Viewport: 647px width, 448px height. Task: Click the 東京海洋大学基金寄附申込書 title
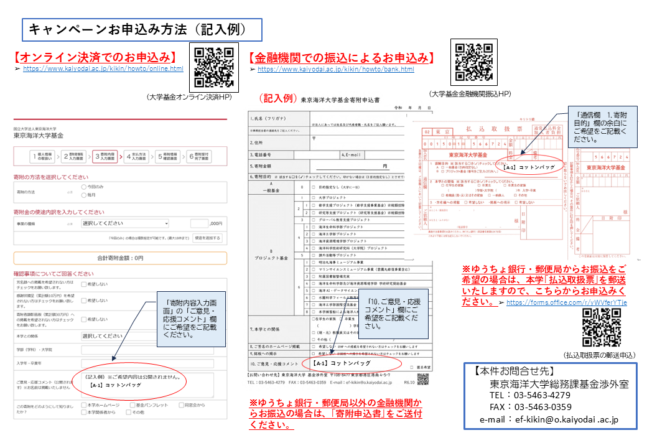(x=340, y=100)
